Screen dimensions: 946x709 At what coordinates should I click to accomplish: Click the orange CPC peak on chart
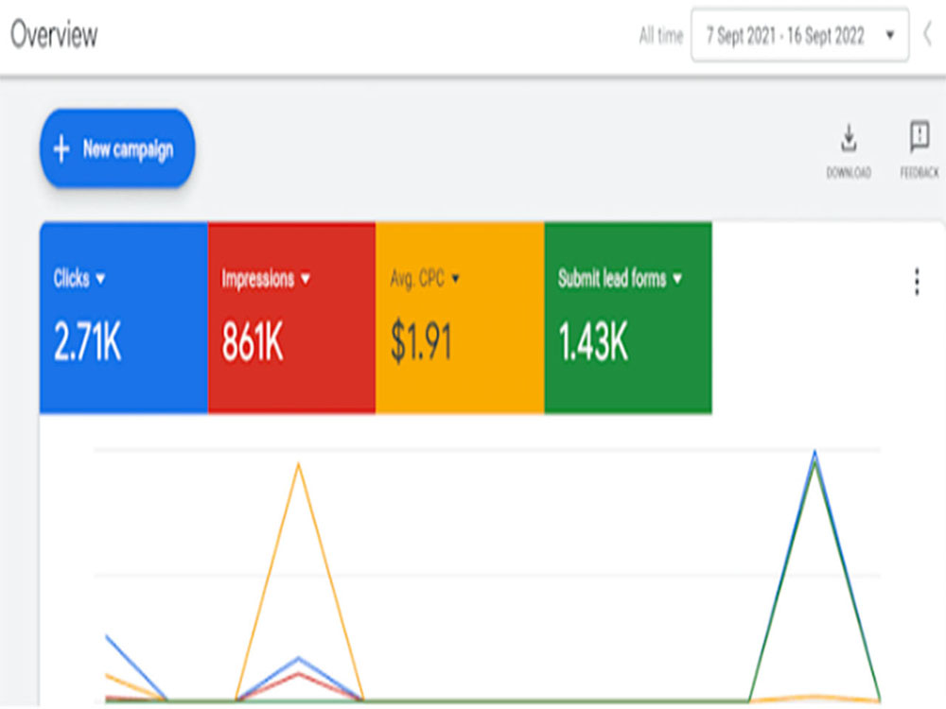(x=298, y=465)
